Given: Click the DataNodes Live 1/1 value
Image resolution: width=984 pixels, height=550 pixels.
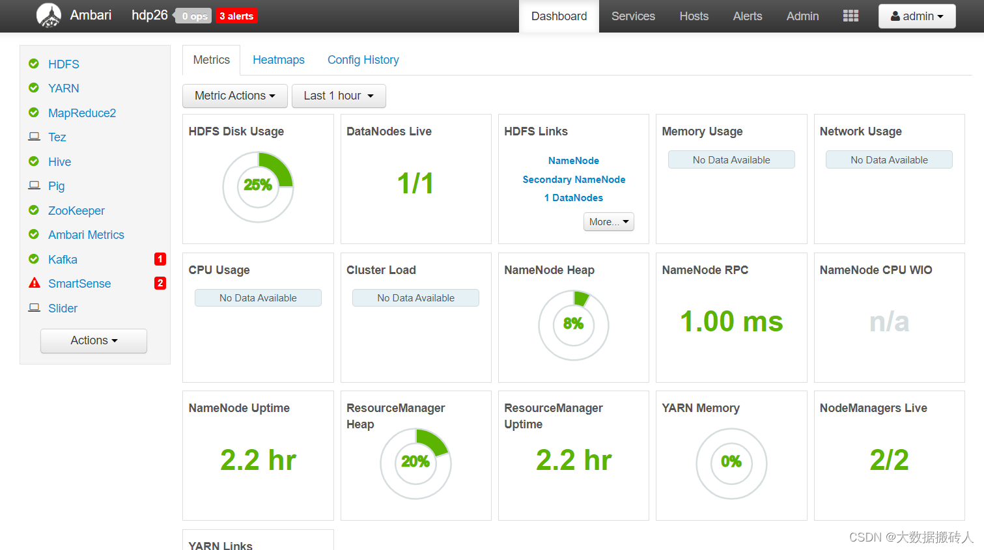Looking at the screenshot, I should coord(415,184).
